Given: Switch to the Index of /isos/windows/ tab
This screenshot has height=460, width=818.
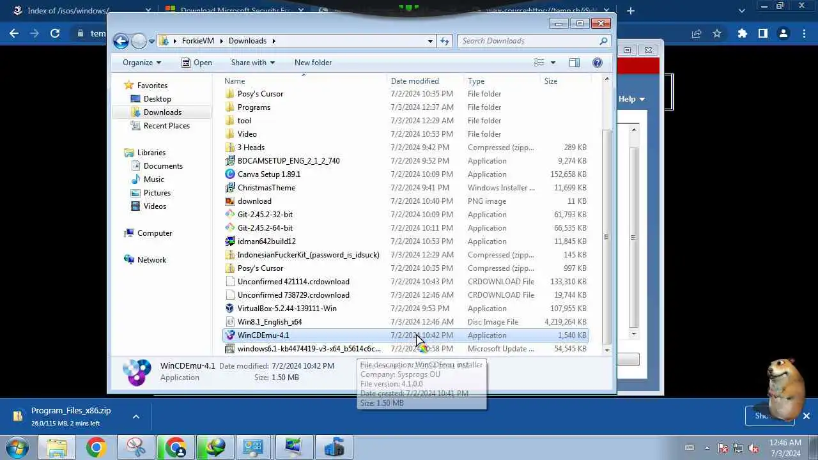Looking at the screenshot, I should 68,11.
